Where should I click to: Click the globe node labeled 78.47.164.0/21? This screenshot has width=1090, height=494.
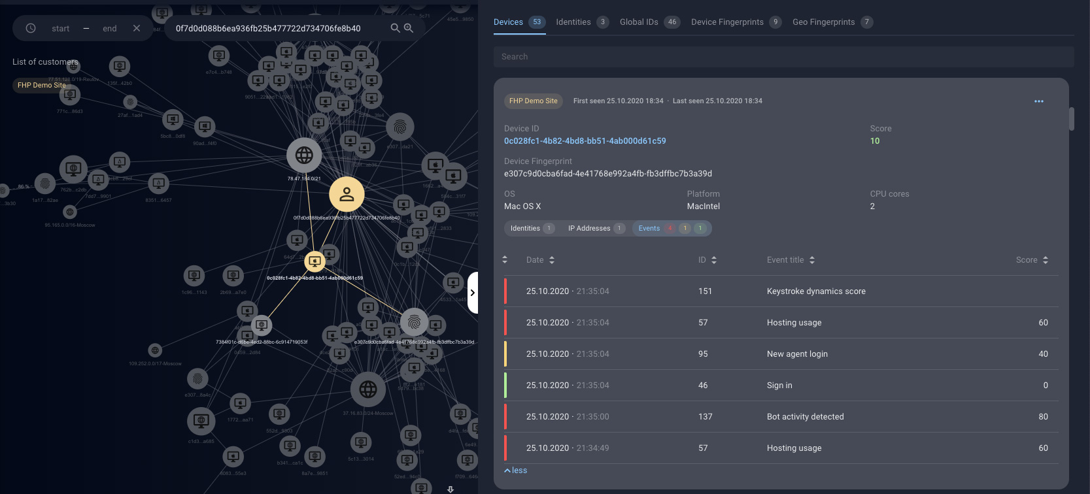tap(304, 156)
